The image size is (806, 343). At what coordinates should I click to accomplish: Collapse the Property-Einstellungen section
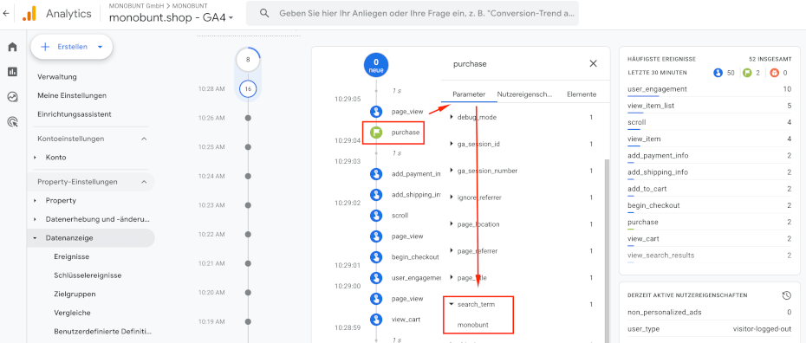tap(144, 182)
